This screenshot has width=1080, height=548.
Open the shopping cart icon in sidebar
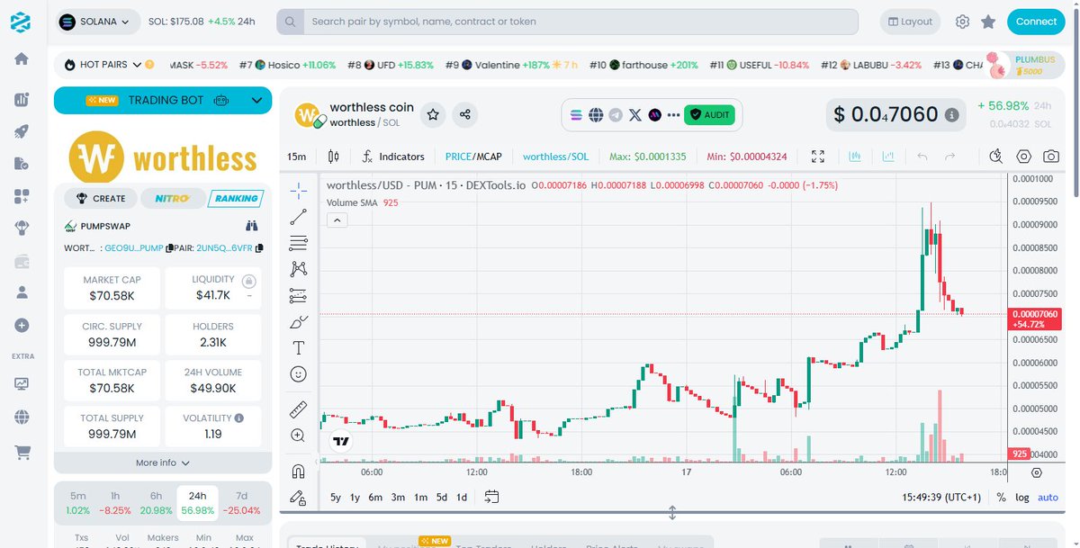(22, 453)
